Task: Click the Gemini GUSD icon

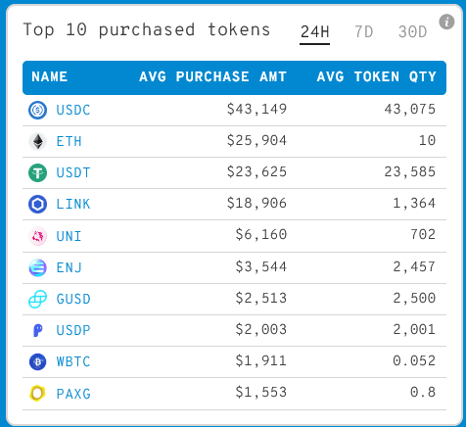Action: (37, 299)
